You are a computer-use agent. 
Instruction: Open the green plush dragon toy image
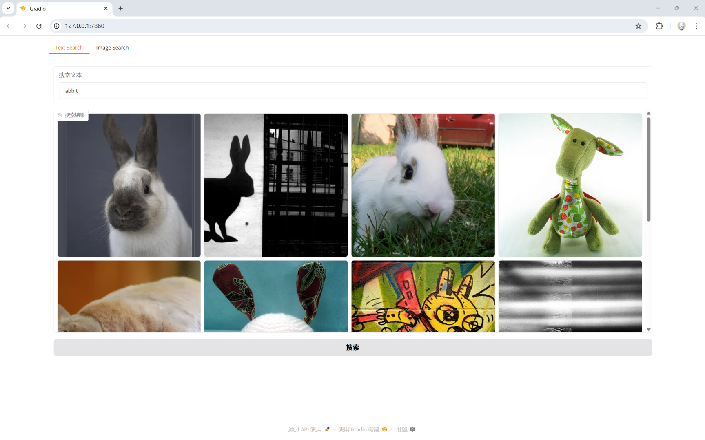pyautogui.click(x=570, y=185)
